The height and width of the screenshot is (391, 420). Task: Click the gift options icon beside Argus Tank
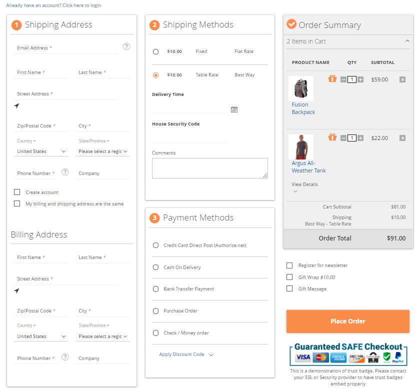(332, 138)
